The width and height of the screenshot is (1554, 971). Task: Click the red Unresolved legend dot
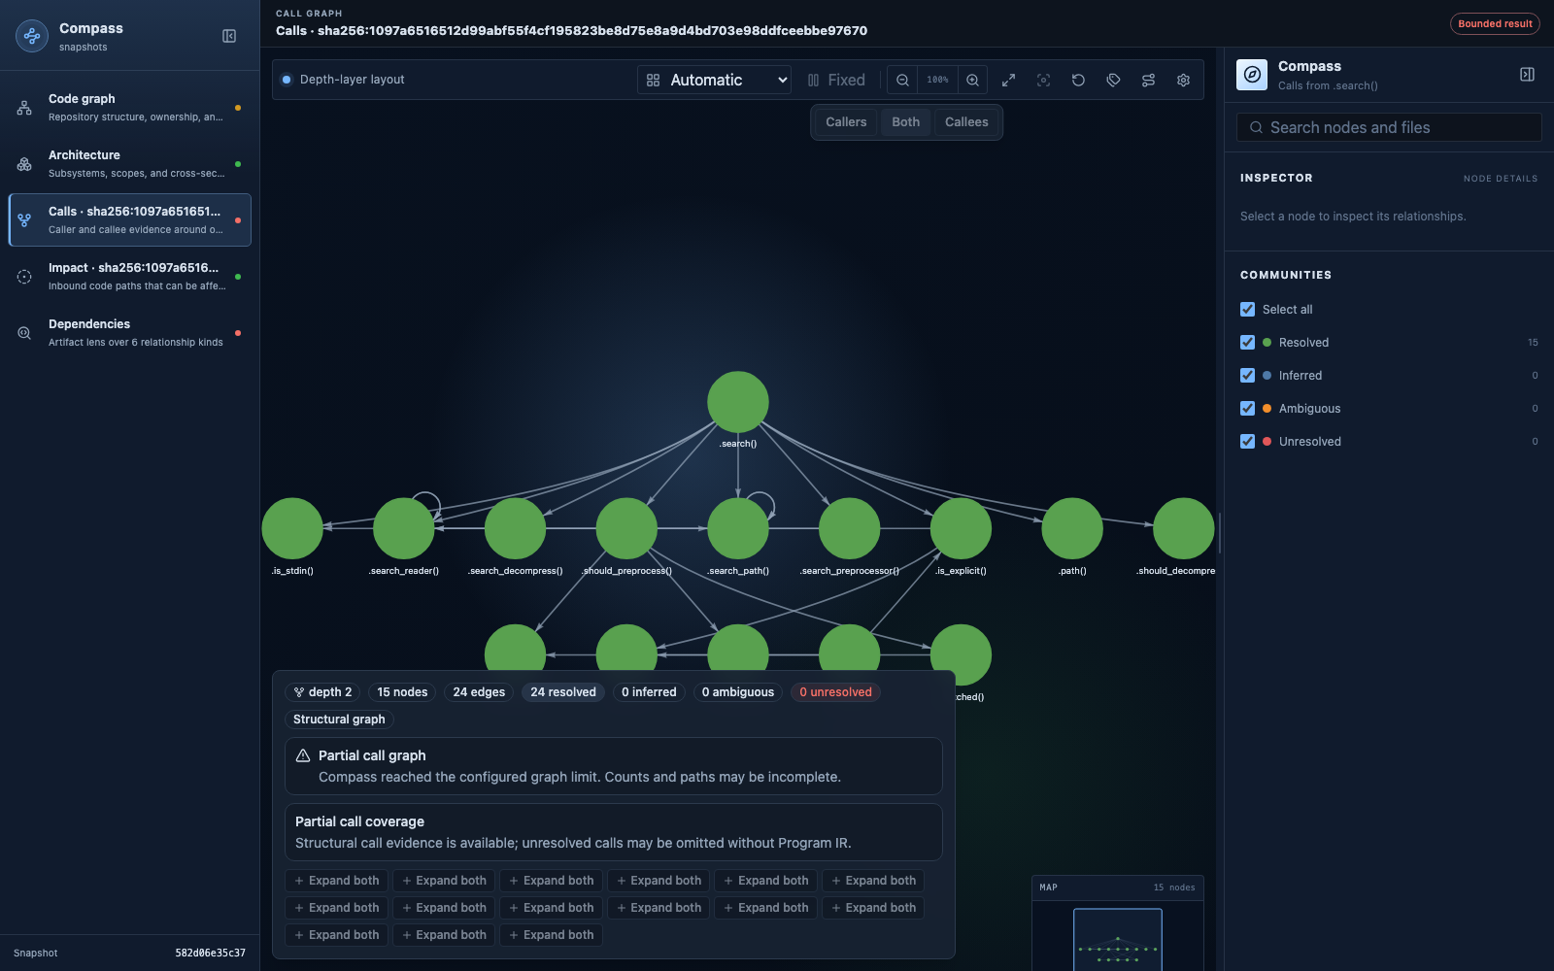(1267, 441)
